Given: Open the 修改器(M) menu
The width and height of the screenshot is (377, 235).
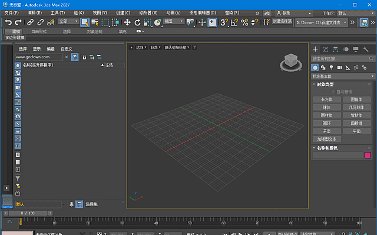Looking at the screenshot, I should pyautogui.click(x=148, y=13).
